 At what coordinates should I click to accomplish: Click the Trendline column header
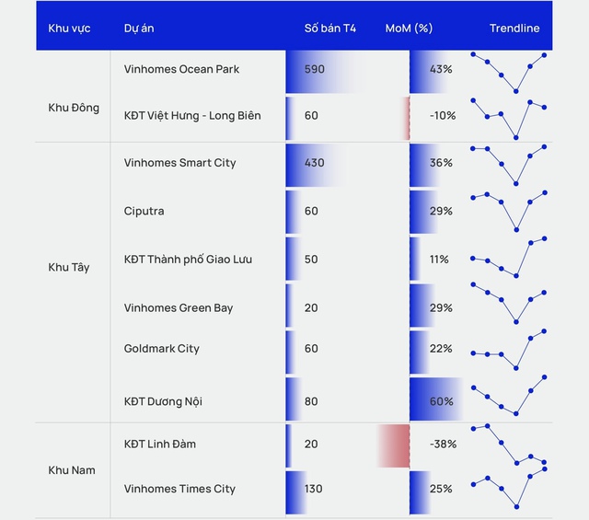coord(514,29)
